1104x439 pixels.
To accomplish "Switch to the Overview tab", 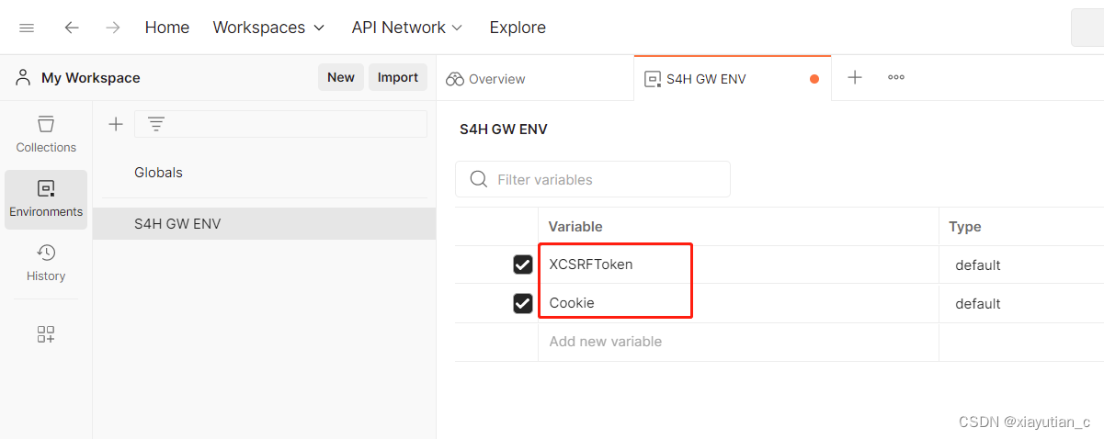I will (485, 79).
